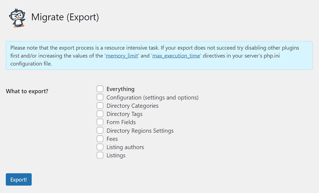Click the Everything label text
Viewport: 319px width, 193px height.
tap(120, 89)
